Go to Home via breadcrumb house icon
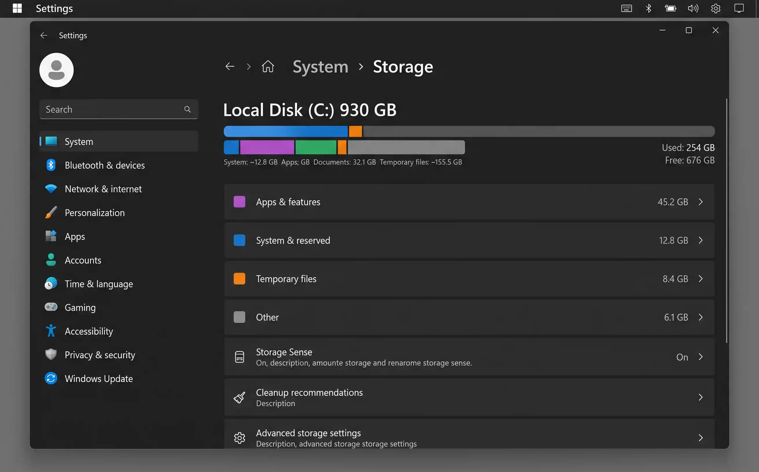 (x=268, y=66)
